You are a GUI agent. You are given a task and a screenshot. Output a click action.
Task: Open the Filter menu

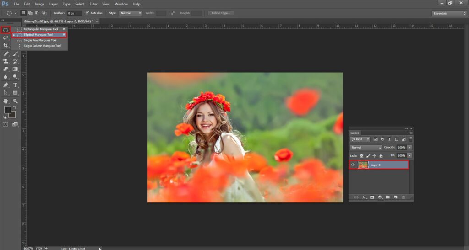[93, 4]
